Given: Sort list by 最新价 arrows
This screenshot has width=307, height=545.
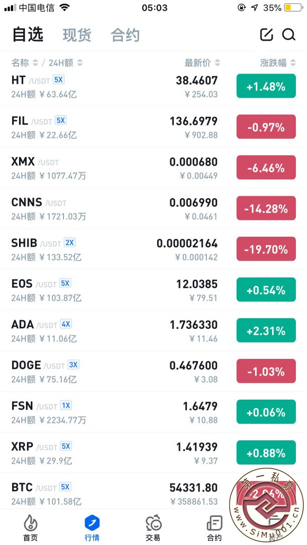Looking at the screenshot, I should point(217,63).
